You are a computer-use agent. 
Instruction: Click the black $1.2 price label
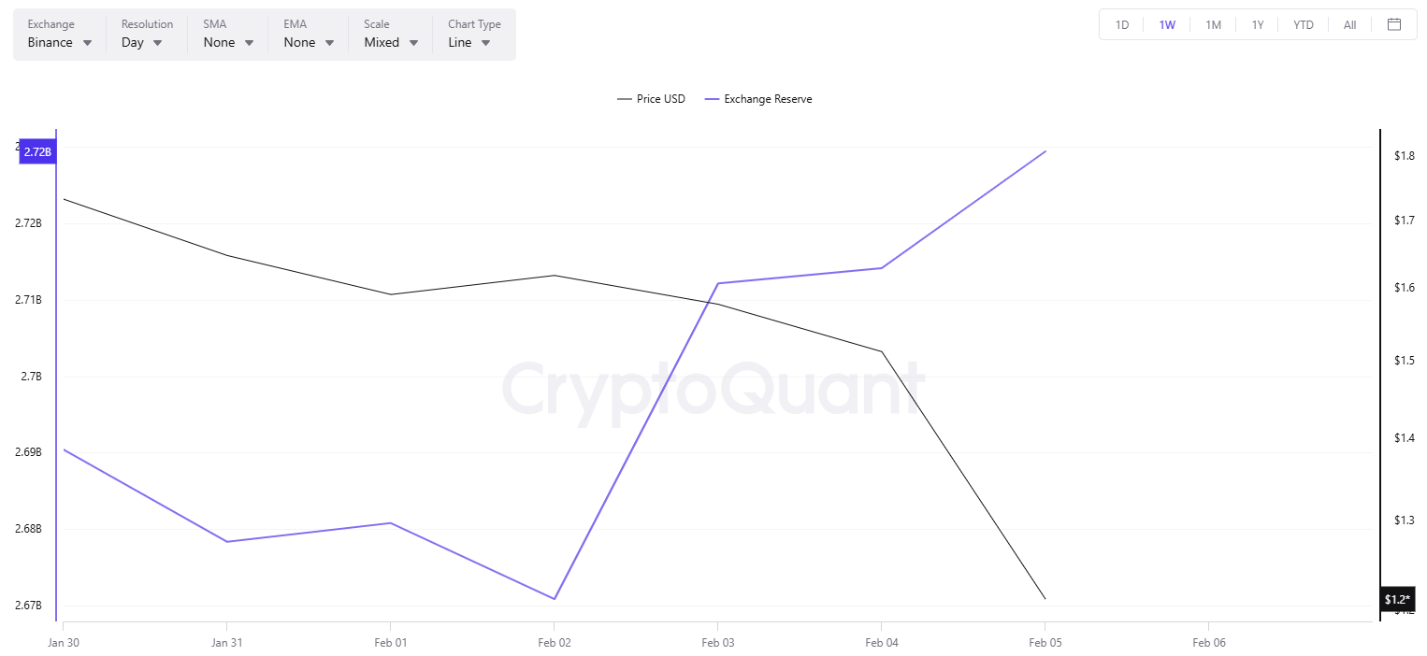coord(1396,599)
